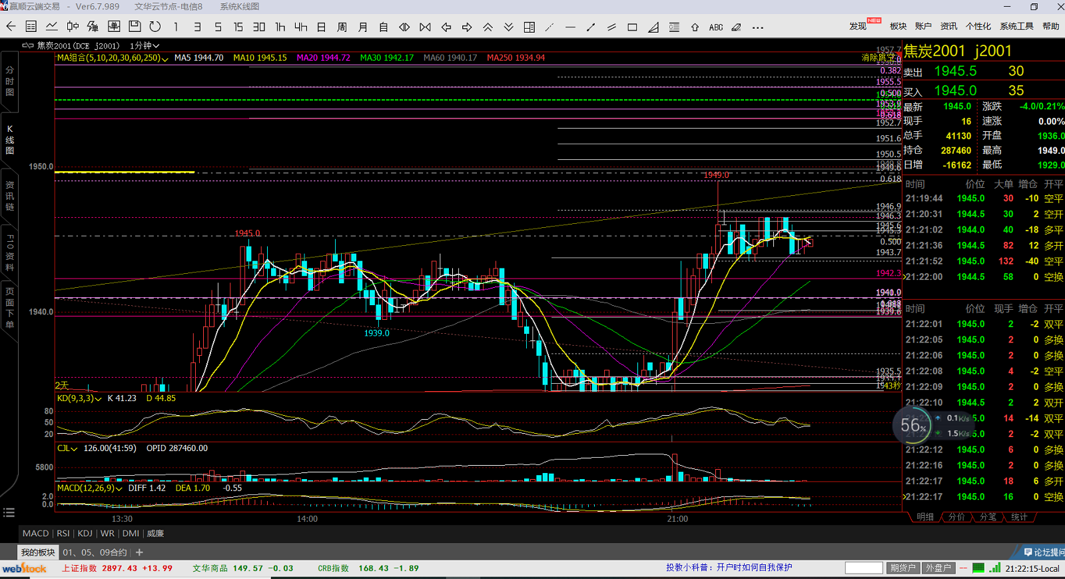Image resolution: width=1065 pixels, height=579 pixels.
Task: Click the plus button to add block tab
Action: [139, 552]
